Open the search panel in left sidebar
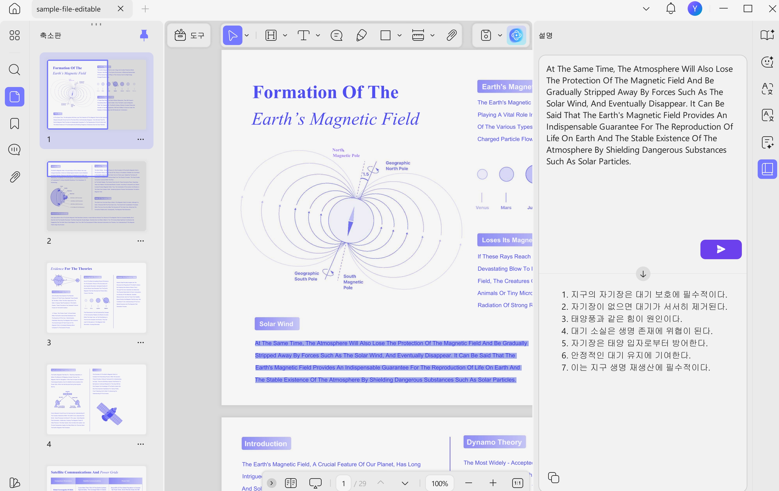Viewport: 779px width, 491px height. (15, 69)
